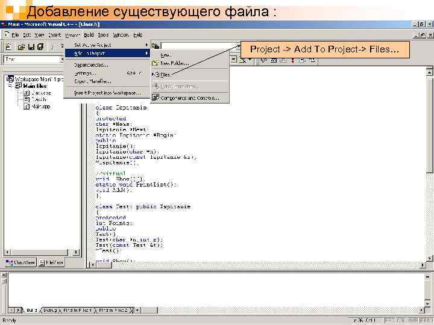This screenshot has height=325, width=434.
Task: Click the output pane close button
Action: 4,275
